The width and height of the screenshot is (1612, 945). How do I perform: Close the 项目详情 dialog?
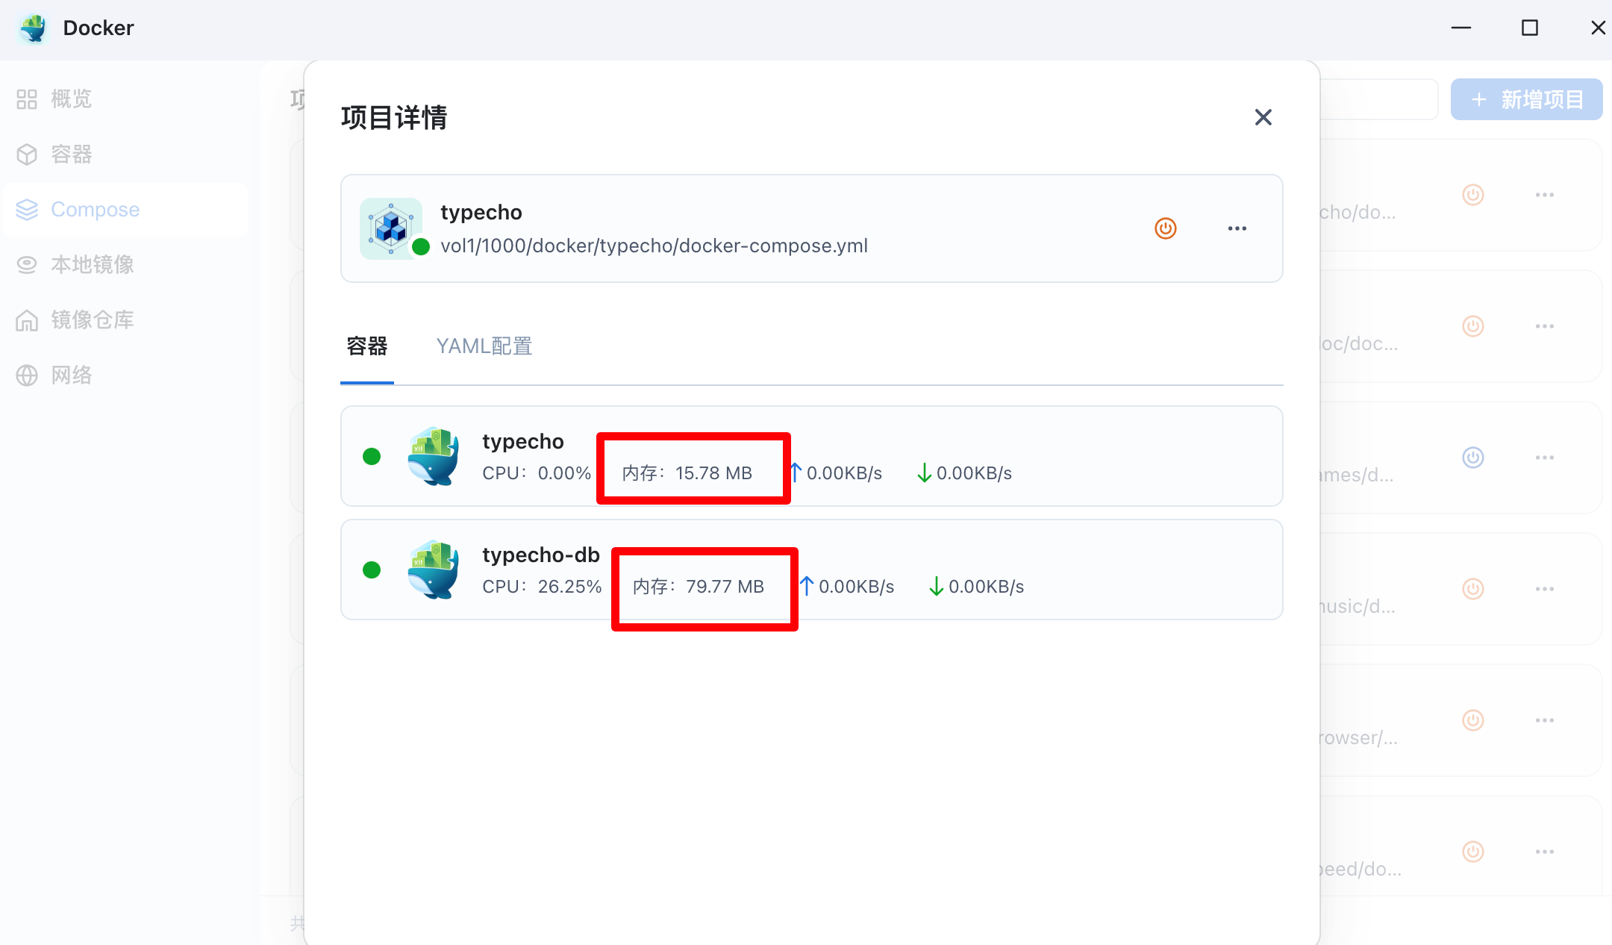click(1263, 117)
